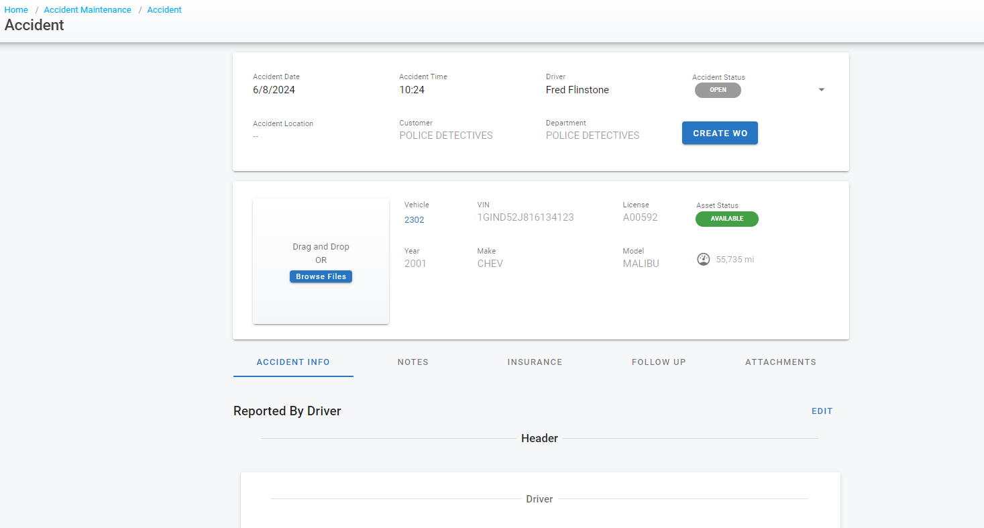Click EDIT for Reported By Driver

tap(822, 411)
